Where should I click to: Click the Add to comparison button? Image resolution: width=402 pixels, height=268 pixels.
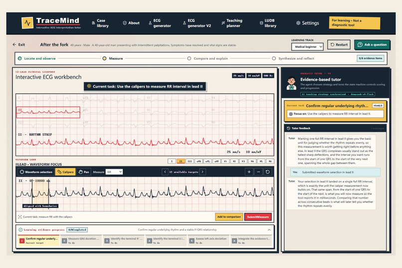229,217
